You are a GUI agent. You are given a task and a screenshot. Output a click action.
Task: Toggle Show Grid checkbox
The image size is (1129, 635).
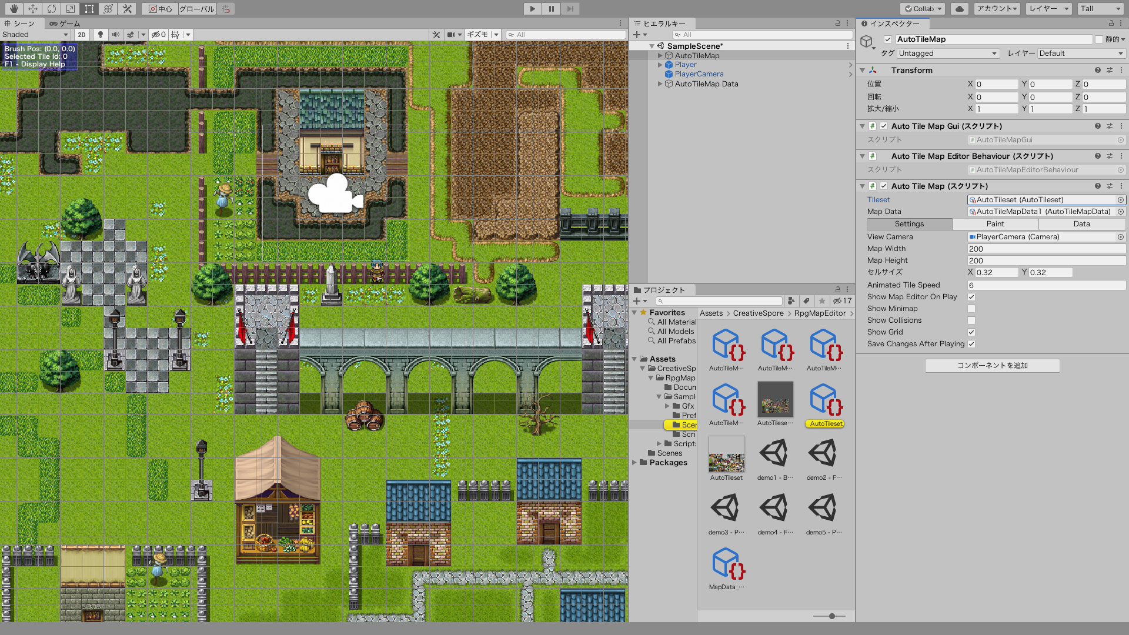pyautogui.click(x=971, y=332)
